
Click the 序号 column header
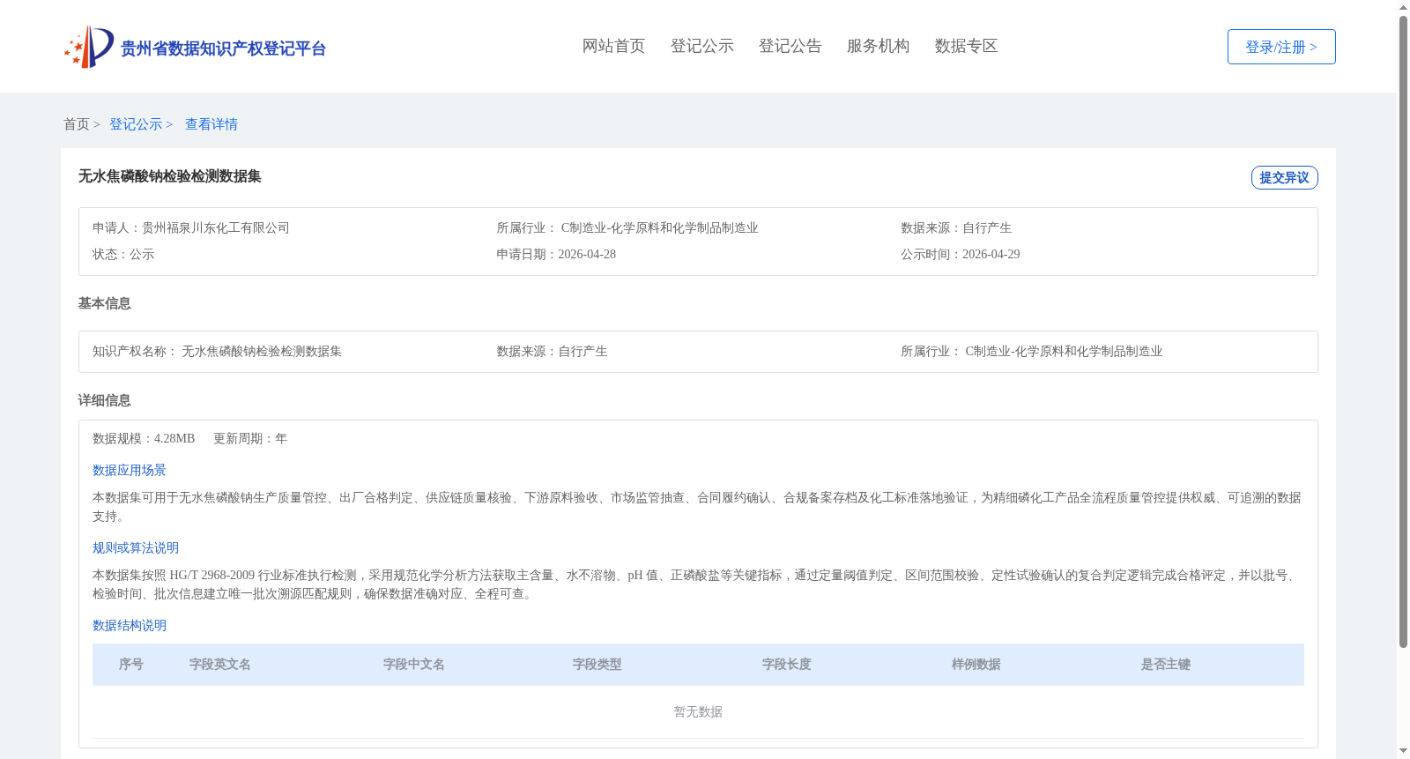click(131, 665)
